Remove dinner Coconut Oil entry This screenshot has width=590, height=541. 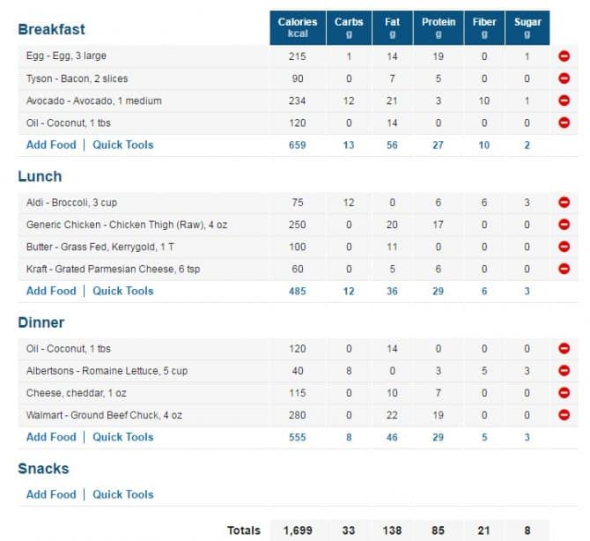point(564,348)
